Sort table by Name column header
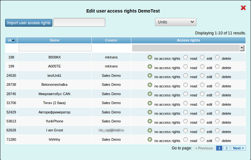Screen dimensions: 251x160 coord(55,40)
